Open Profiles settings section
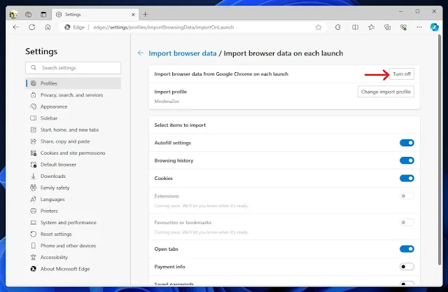 (73, 83)
